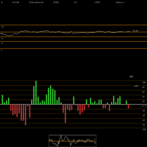Click the MR axis label 80

[143, 87]
